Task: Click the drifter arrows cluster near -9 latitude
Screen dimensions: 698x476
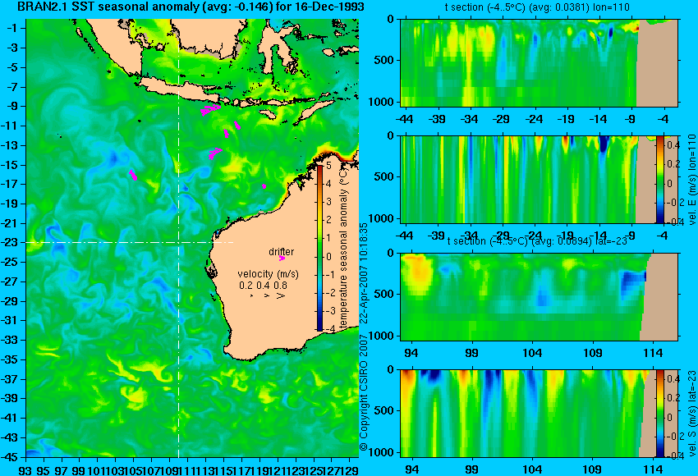Action: 210,109
